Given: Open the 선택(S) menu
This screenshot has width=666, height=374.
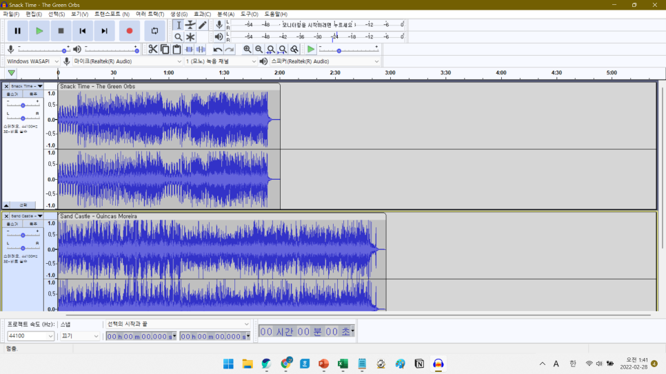Looking at the screenshot, I should point(56,14).
